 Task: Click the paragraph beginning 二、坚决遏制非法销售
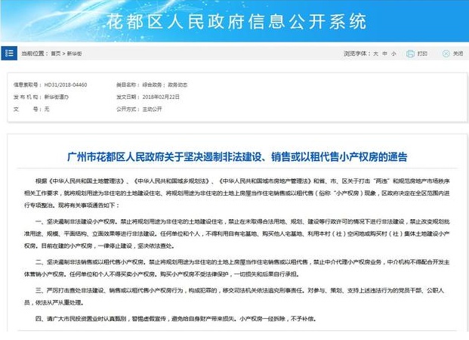(237, 268)
